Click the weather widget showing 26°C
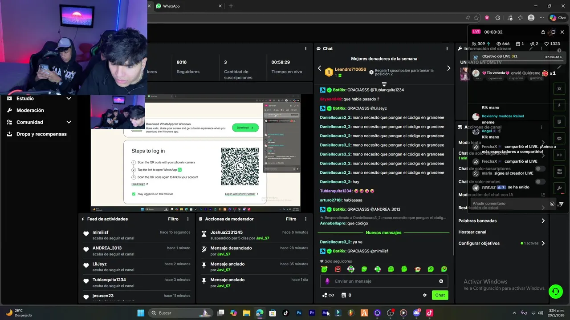 pos(19,313)
